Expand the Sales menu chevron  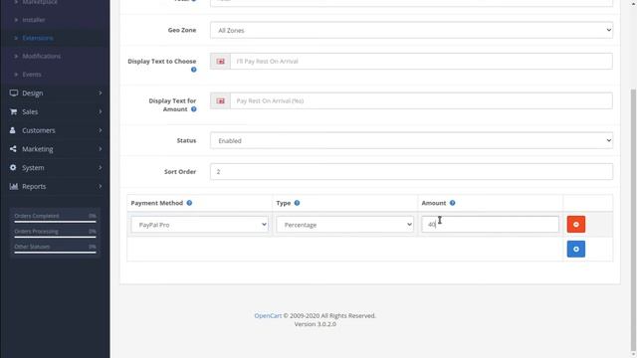(100, 111)
